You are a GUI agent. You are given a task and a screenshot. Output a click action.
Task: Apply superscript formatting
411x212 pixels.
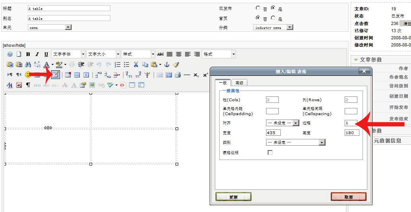point(205,75)
